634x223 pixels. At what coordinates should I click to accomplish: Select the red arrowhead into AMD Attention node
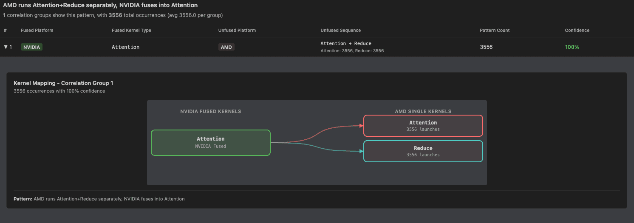coord(361,126)
